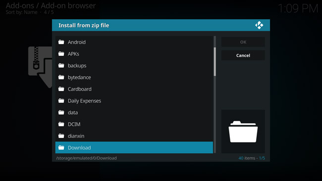Screen dimensions: 322x181
Task: Confirm with the OK button
Action: 243,42
